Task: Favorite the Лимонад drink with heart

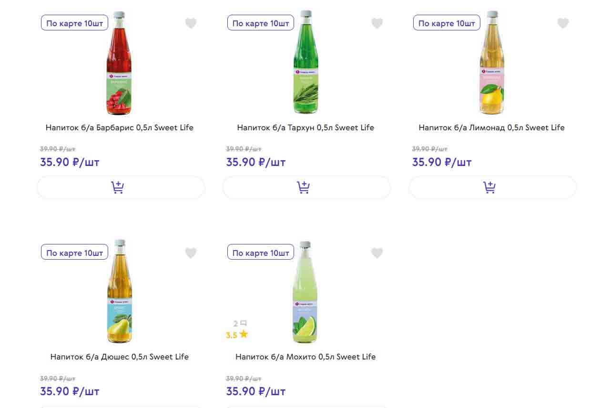Action: (x=563, y=23)
